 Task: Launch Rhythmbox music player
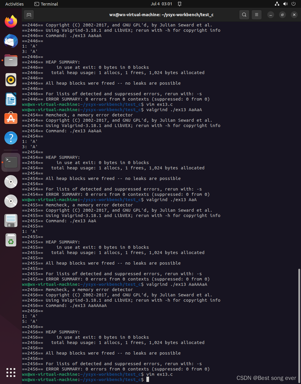(11, 80)
